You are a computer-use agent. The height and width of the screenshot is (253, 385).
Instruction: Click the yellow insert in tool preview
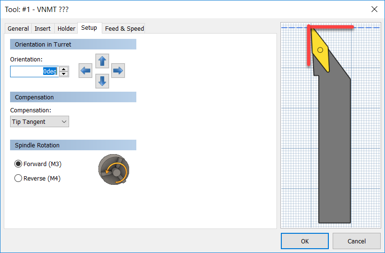point(320,50)
